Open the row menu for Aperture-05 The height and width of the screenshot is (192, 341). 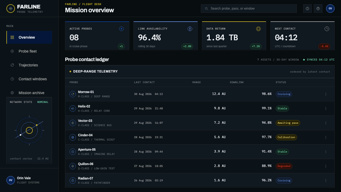click(x=326, y=152)
